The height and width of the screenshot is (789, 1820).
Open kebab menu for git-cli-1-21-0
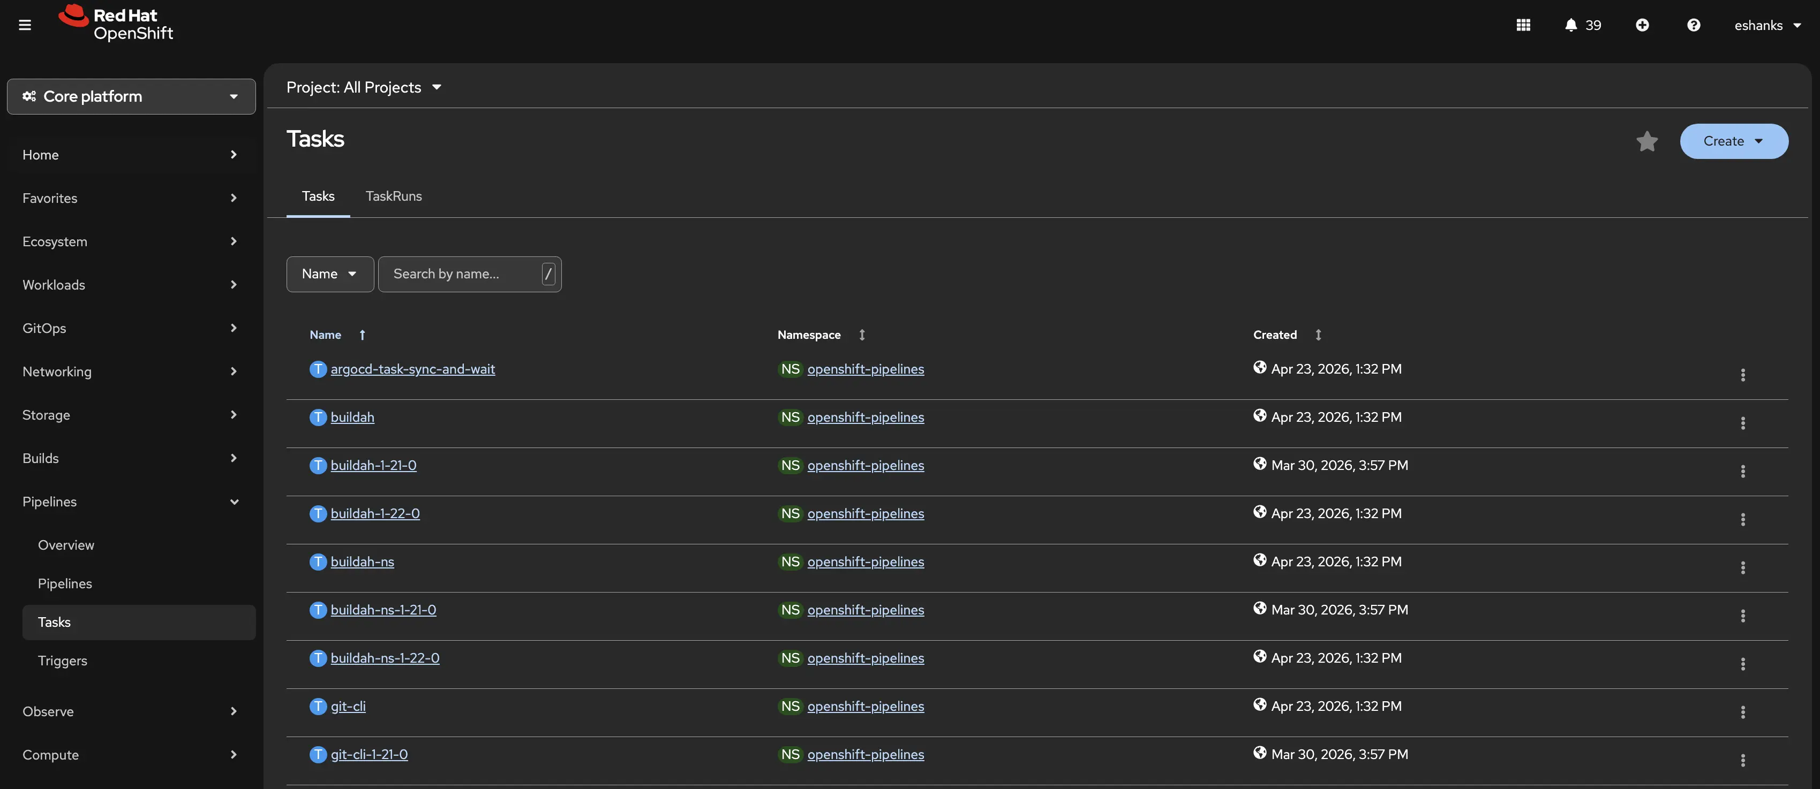click(x=1743, y=760)
